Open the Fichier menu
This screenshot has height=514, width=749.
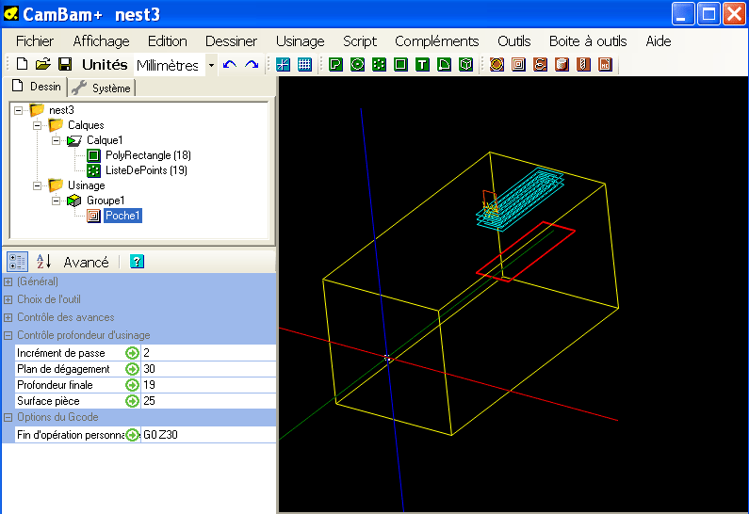pos(35,41)
